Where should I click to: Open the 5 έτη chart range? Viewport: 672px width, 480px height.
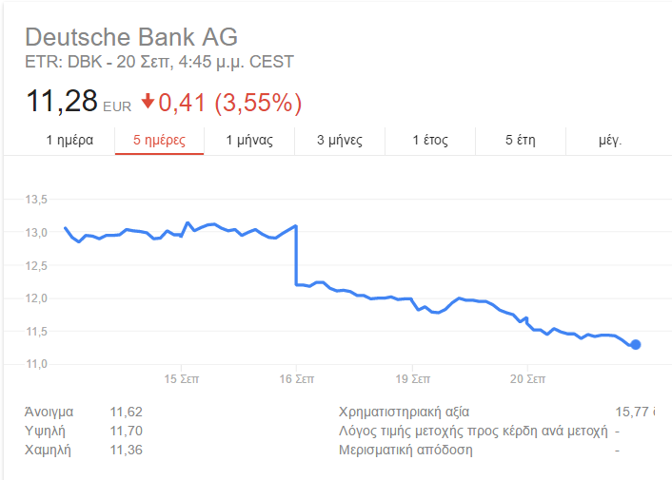click(x=521, y=141)
